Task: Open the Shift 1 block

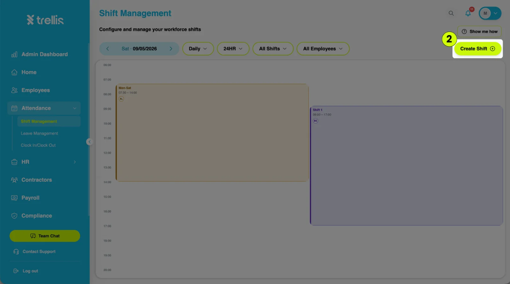Action: click(406, 166)
